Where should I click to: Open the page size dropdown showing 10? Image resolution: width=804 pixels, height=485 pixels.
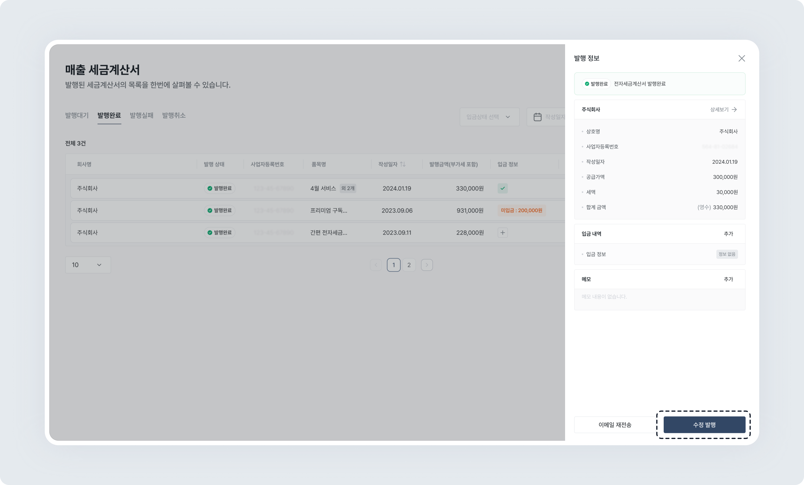88,265
